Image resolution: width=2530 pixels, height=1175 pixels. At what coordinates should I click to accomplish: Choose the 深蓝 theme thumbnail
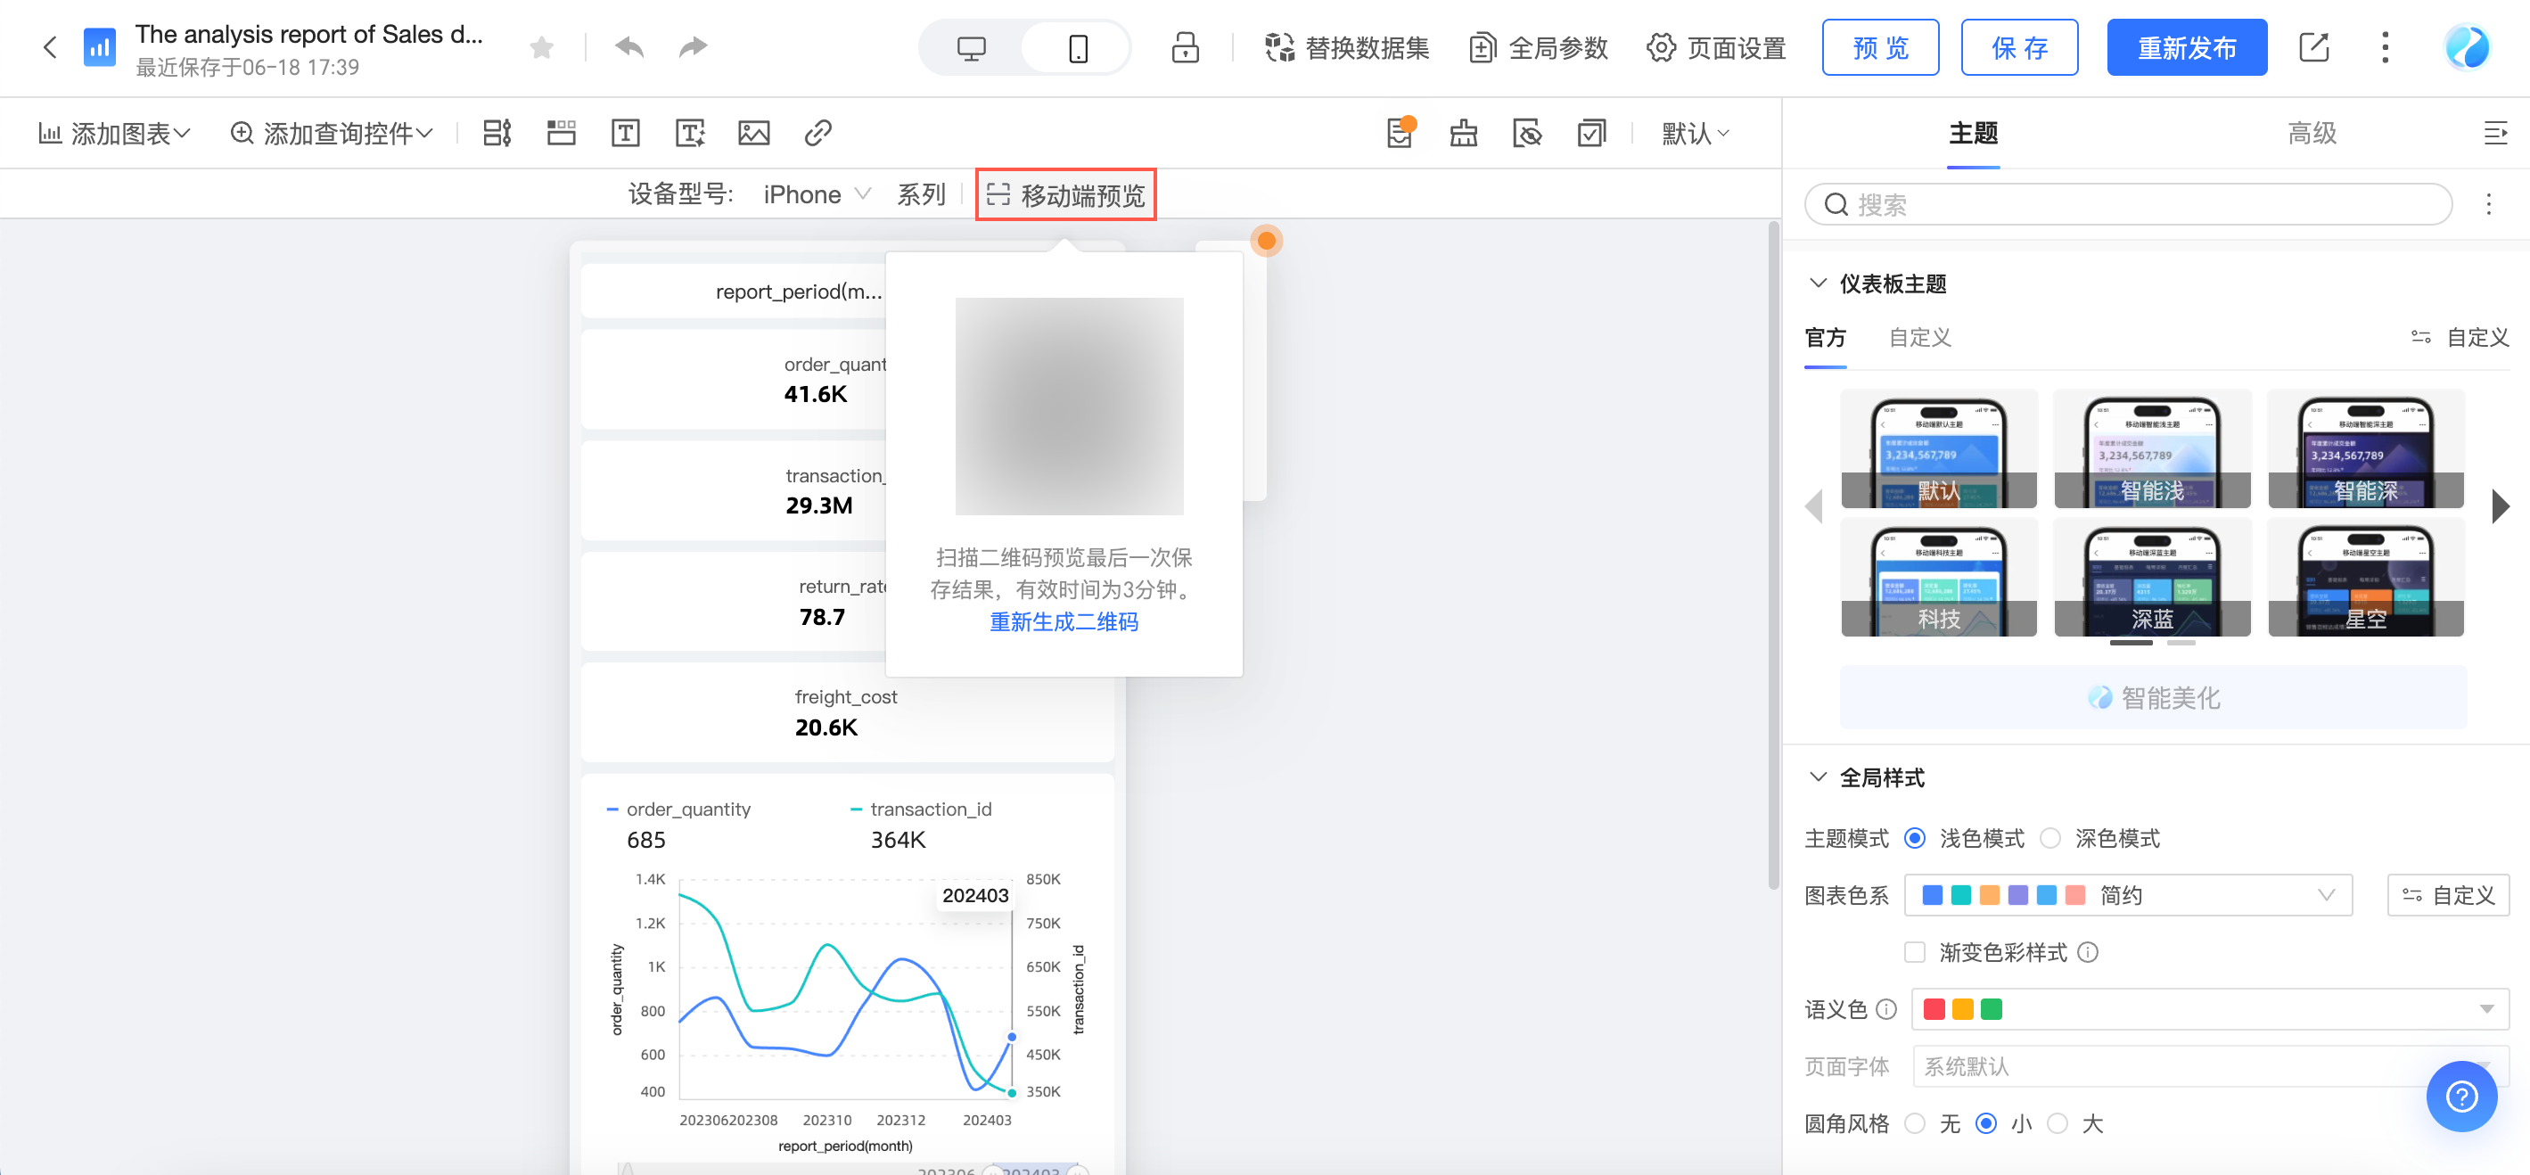coord(2152,578)
